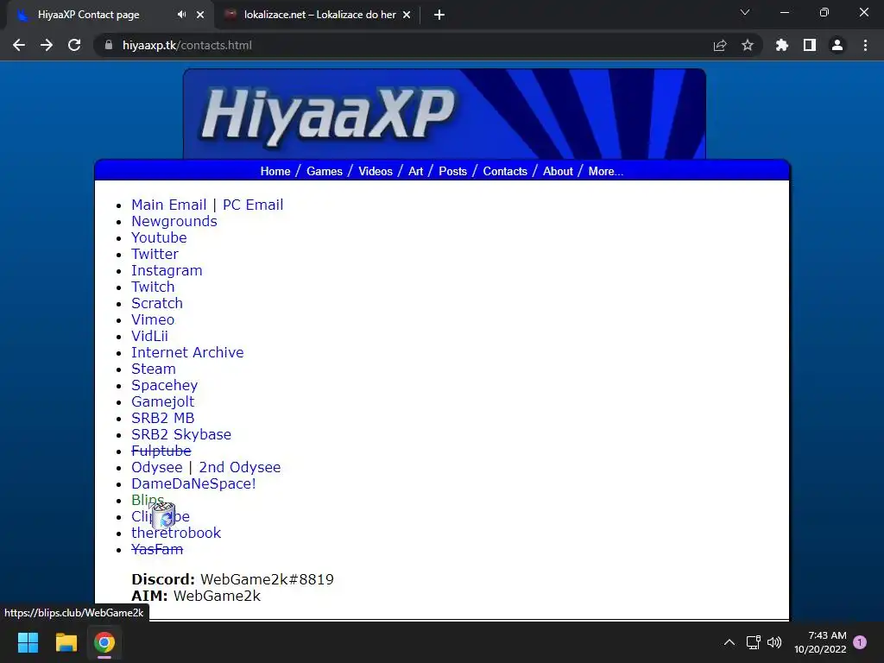The width and height of the screenshot is (884, 663).
Task: Open the Home nav item
Action: coord(275,172)
